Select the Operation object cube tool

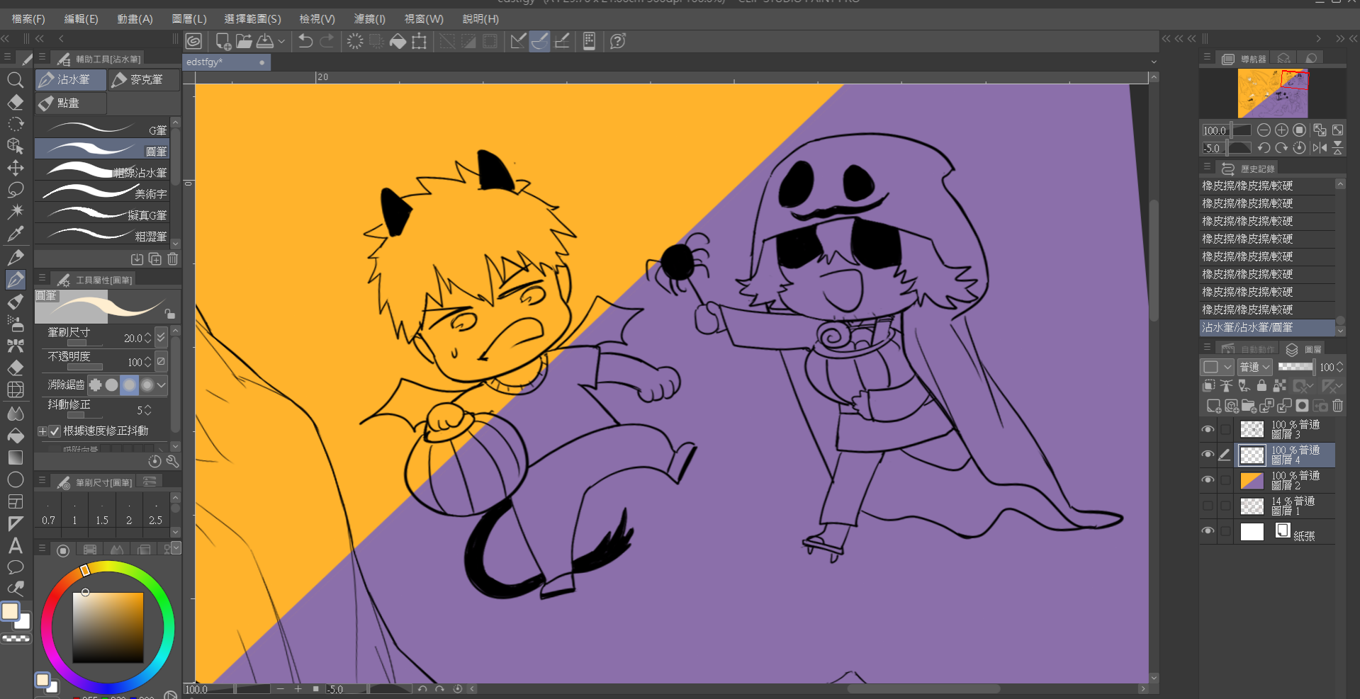15,146
